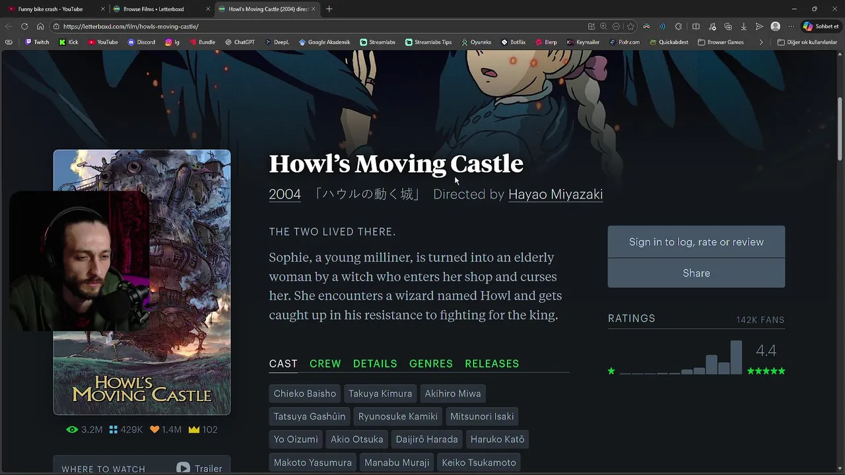Select the DETAILS tab
This screenshot has height=475, width=845.
[x=375, y=364]
